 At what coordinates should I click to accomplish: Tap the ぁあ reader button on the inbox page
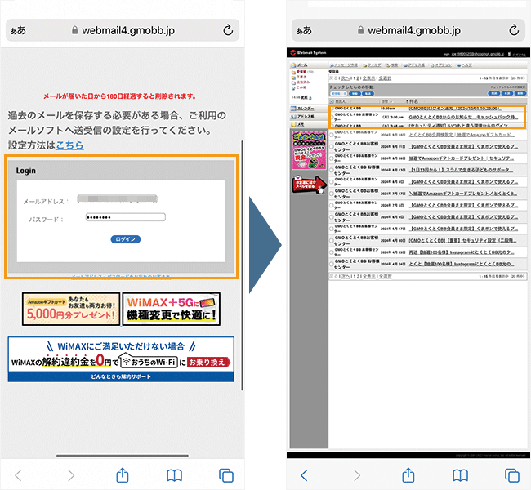click(303, 30)
